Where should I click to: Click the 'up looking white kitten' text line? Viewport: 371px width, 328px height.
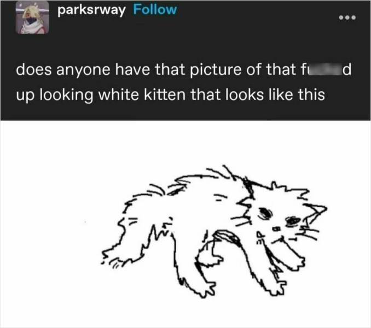(170, 95)
